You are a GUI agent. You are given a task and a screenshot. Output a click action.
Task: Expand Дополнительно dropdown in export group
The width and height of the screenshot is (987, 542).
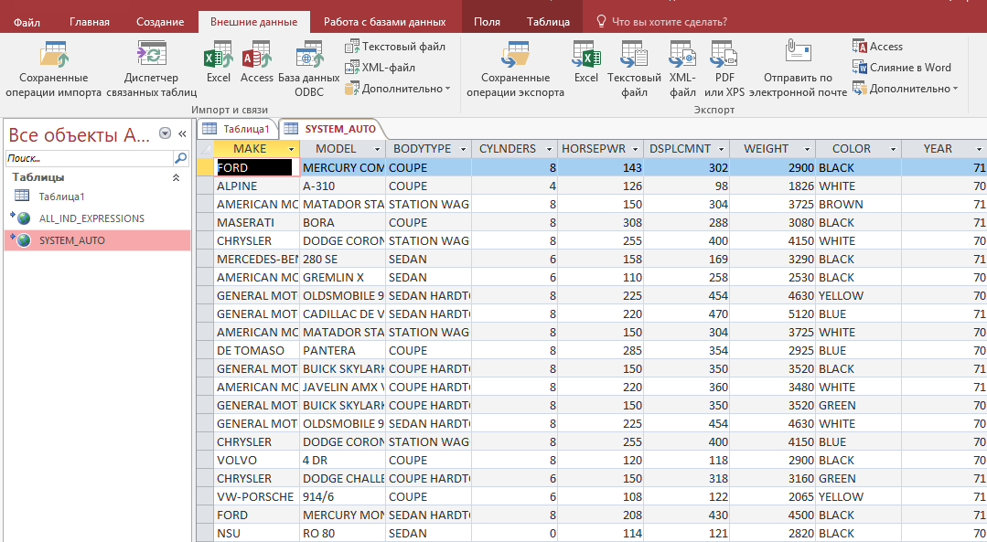coord(906,89)
